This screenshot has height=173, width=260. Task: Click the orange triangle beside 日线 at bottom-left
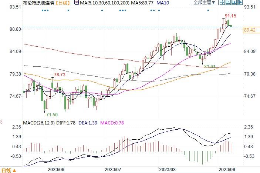point(14,170)
